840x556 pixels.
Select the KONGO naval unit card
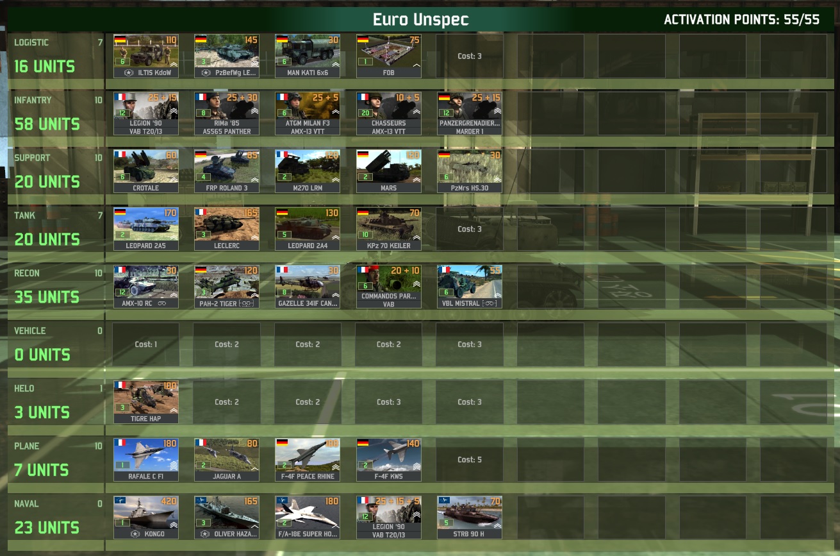145,516
